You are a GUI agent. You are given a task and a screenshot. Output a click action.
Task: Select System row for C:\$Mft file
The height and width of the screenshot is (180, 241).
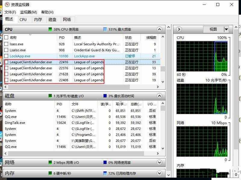point(81,111)
